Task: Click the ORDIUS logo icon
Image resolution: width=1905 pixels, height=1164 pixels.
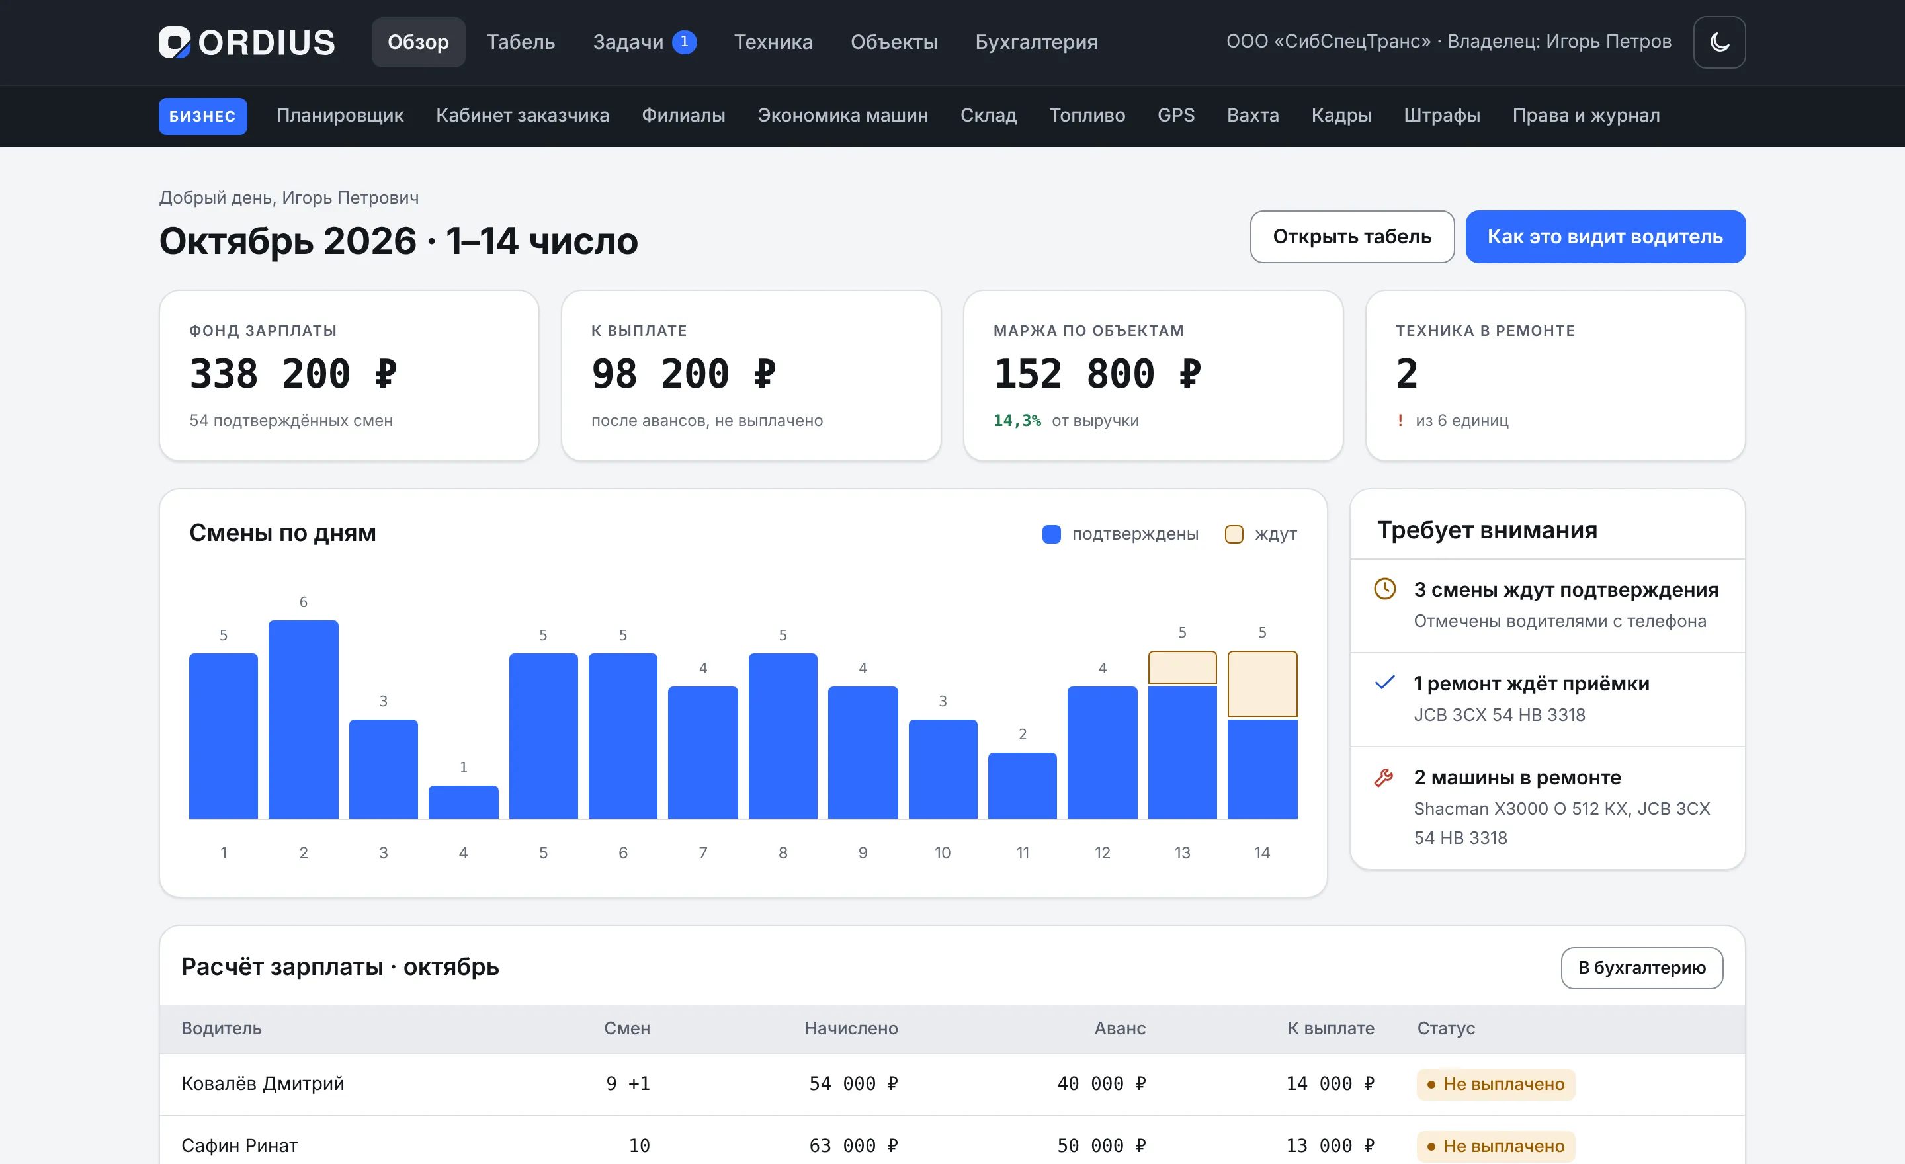Action: pos(175,42)
